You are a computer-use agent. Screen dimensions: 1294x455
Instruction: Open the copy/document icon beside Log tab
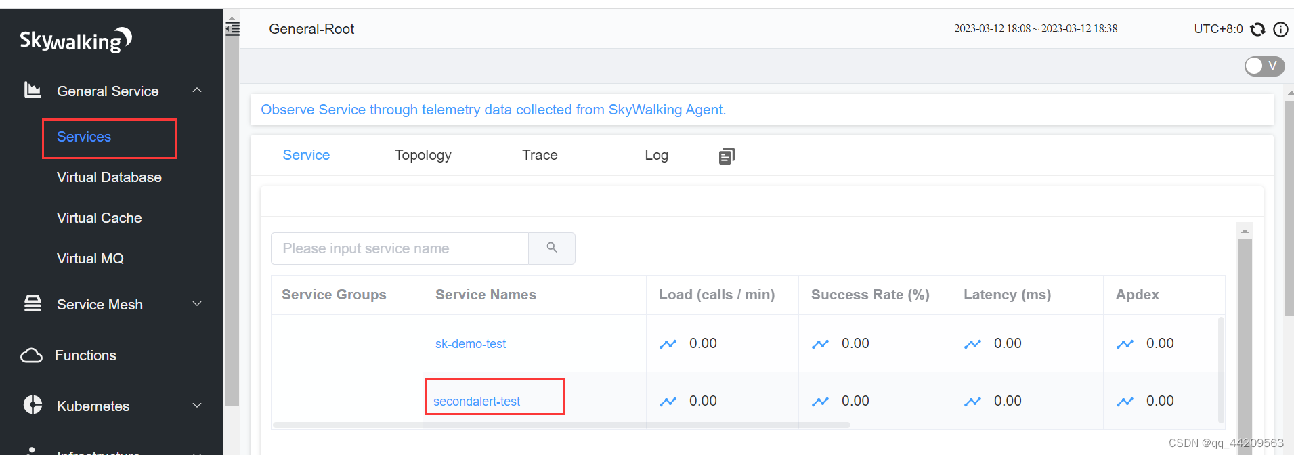pos(726,156)
